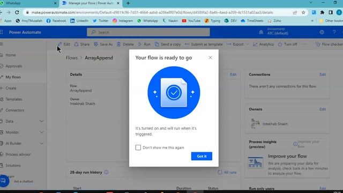Viewport: 343px width, 193px height.
Task: Open Create in the sidebar
Action: tap(11, 88)
